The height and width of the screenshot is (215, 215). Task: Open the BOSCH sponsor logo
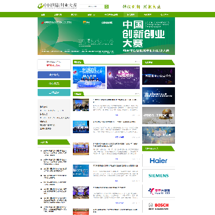click(x=158, y=206)
